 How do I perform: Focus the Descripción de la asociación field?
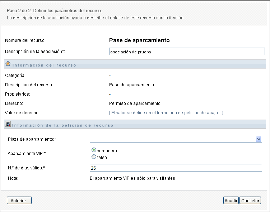pos(187,52)
